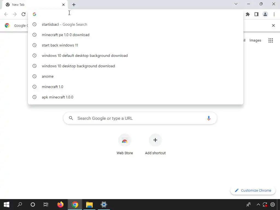Show hidden system tray icons
The image size is (280, 210).
click(x=258, y=205)
